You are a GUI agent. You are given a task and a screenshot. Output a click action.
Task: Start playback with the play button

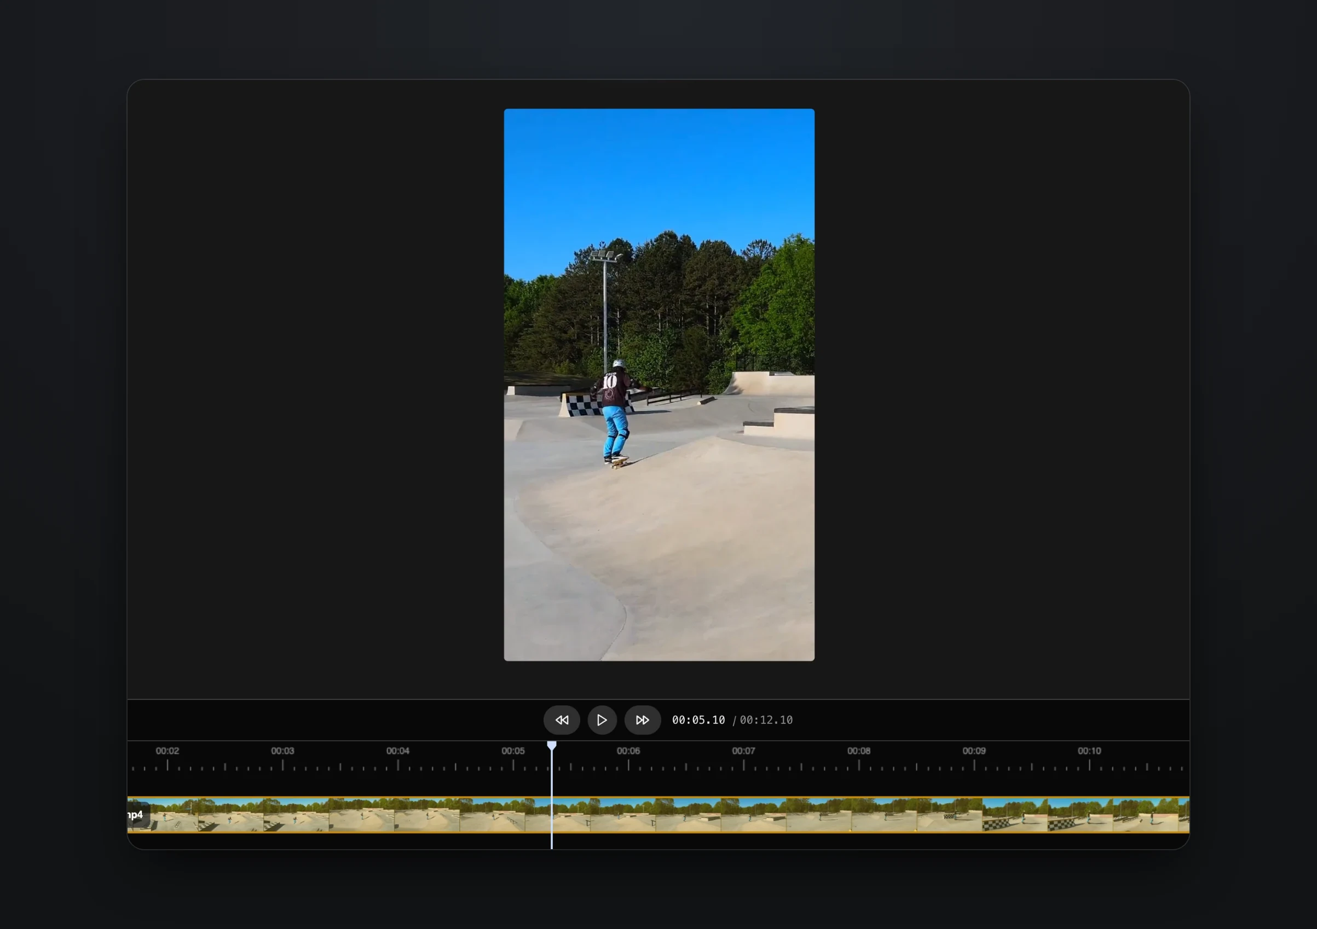point(602,719)
